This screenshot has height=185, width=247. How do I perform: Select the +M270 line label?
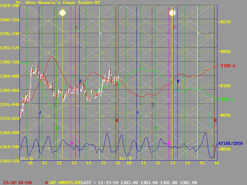224,22
